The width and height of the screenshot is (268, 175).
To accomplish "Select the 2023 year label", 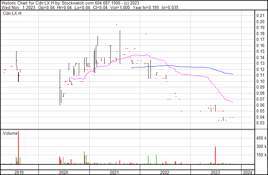I will coord(215,172).
